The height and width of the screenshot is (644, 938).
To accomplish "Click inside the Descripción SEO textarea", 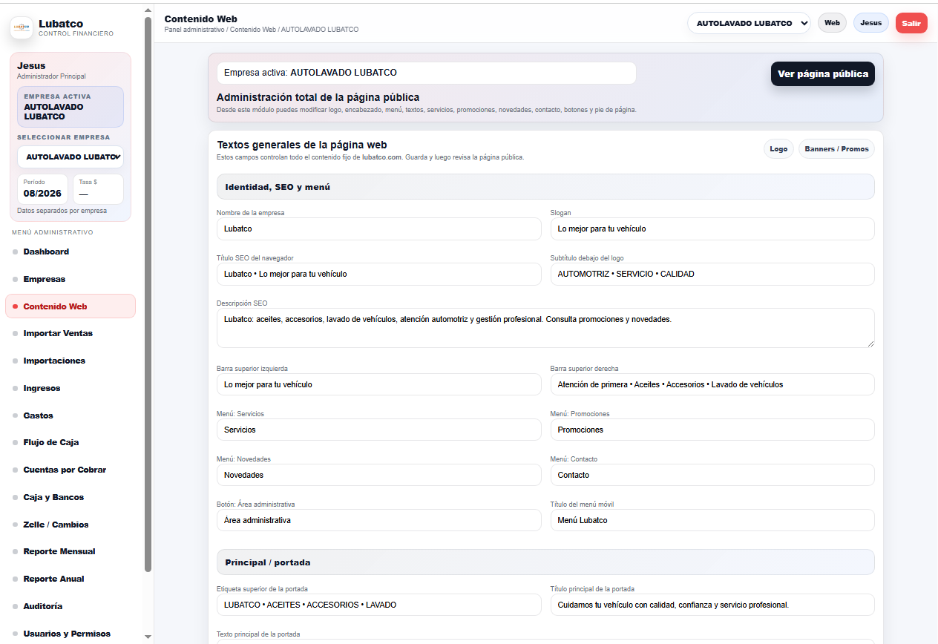I will tap(545, 328).
